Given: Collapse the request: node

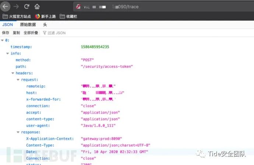Looking at the screenshot, I should click(x=18, y=80).
